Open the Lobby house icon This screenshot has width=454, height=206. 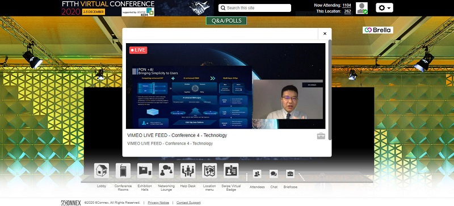[102, 170]
